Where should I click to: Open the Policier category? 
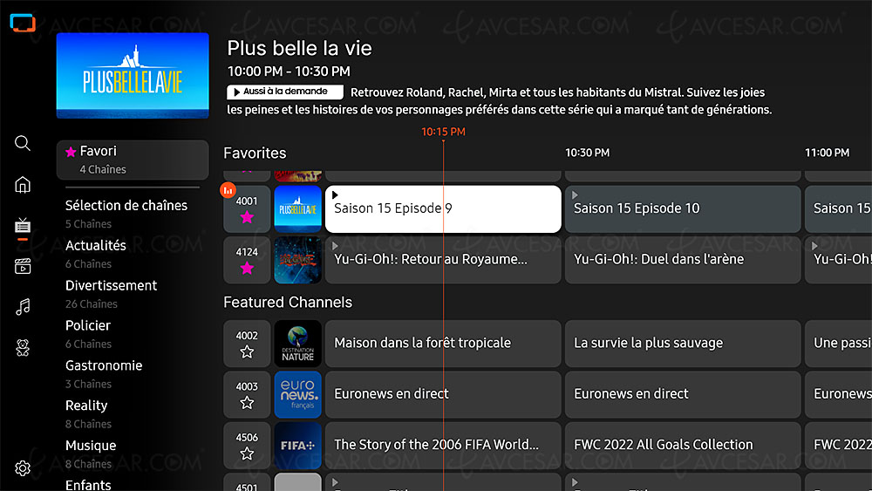[x=88, y=334]
